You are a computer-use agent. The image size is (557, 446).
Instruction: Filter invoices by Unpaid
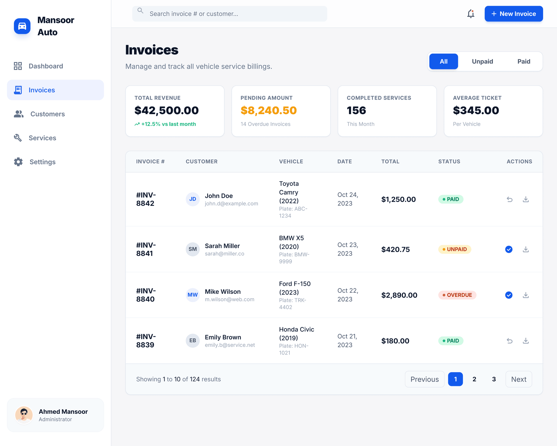482,61
